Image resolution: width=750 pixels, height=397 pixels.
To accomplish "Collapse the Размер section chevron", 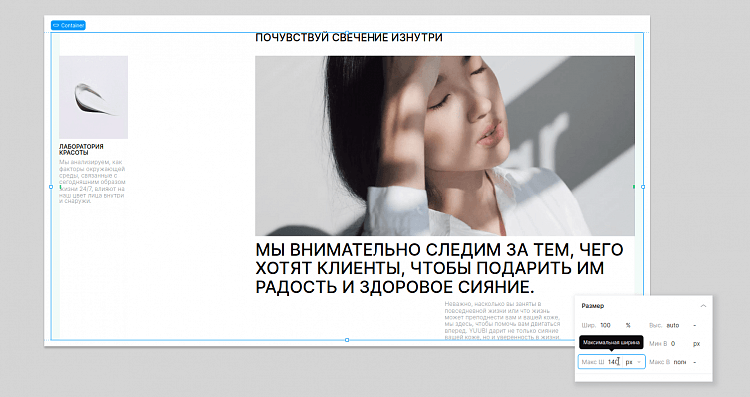I will pyautogui.click(x=703, y=306).
